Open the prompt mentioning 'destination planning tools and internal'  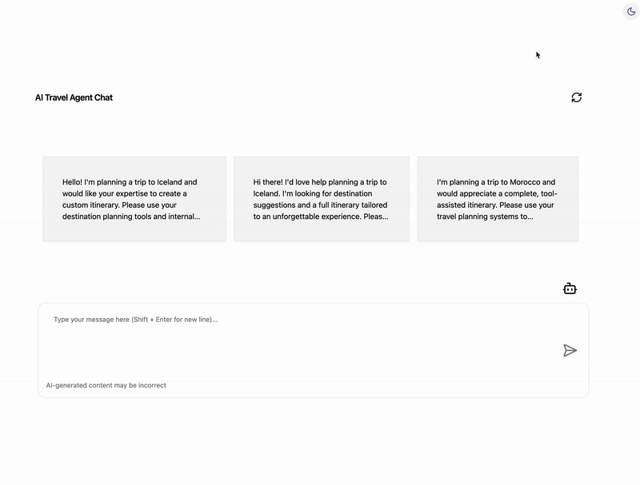(134, 199)
